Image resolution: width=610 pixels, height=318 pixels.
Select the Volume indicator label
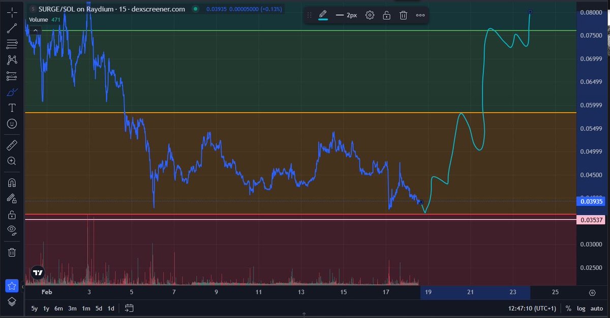pyautogui.click(x=38, y=20)
